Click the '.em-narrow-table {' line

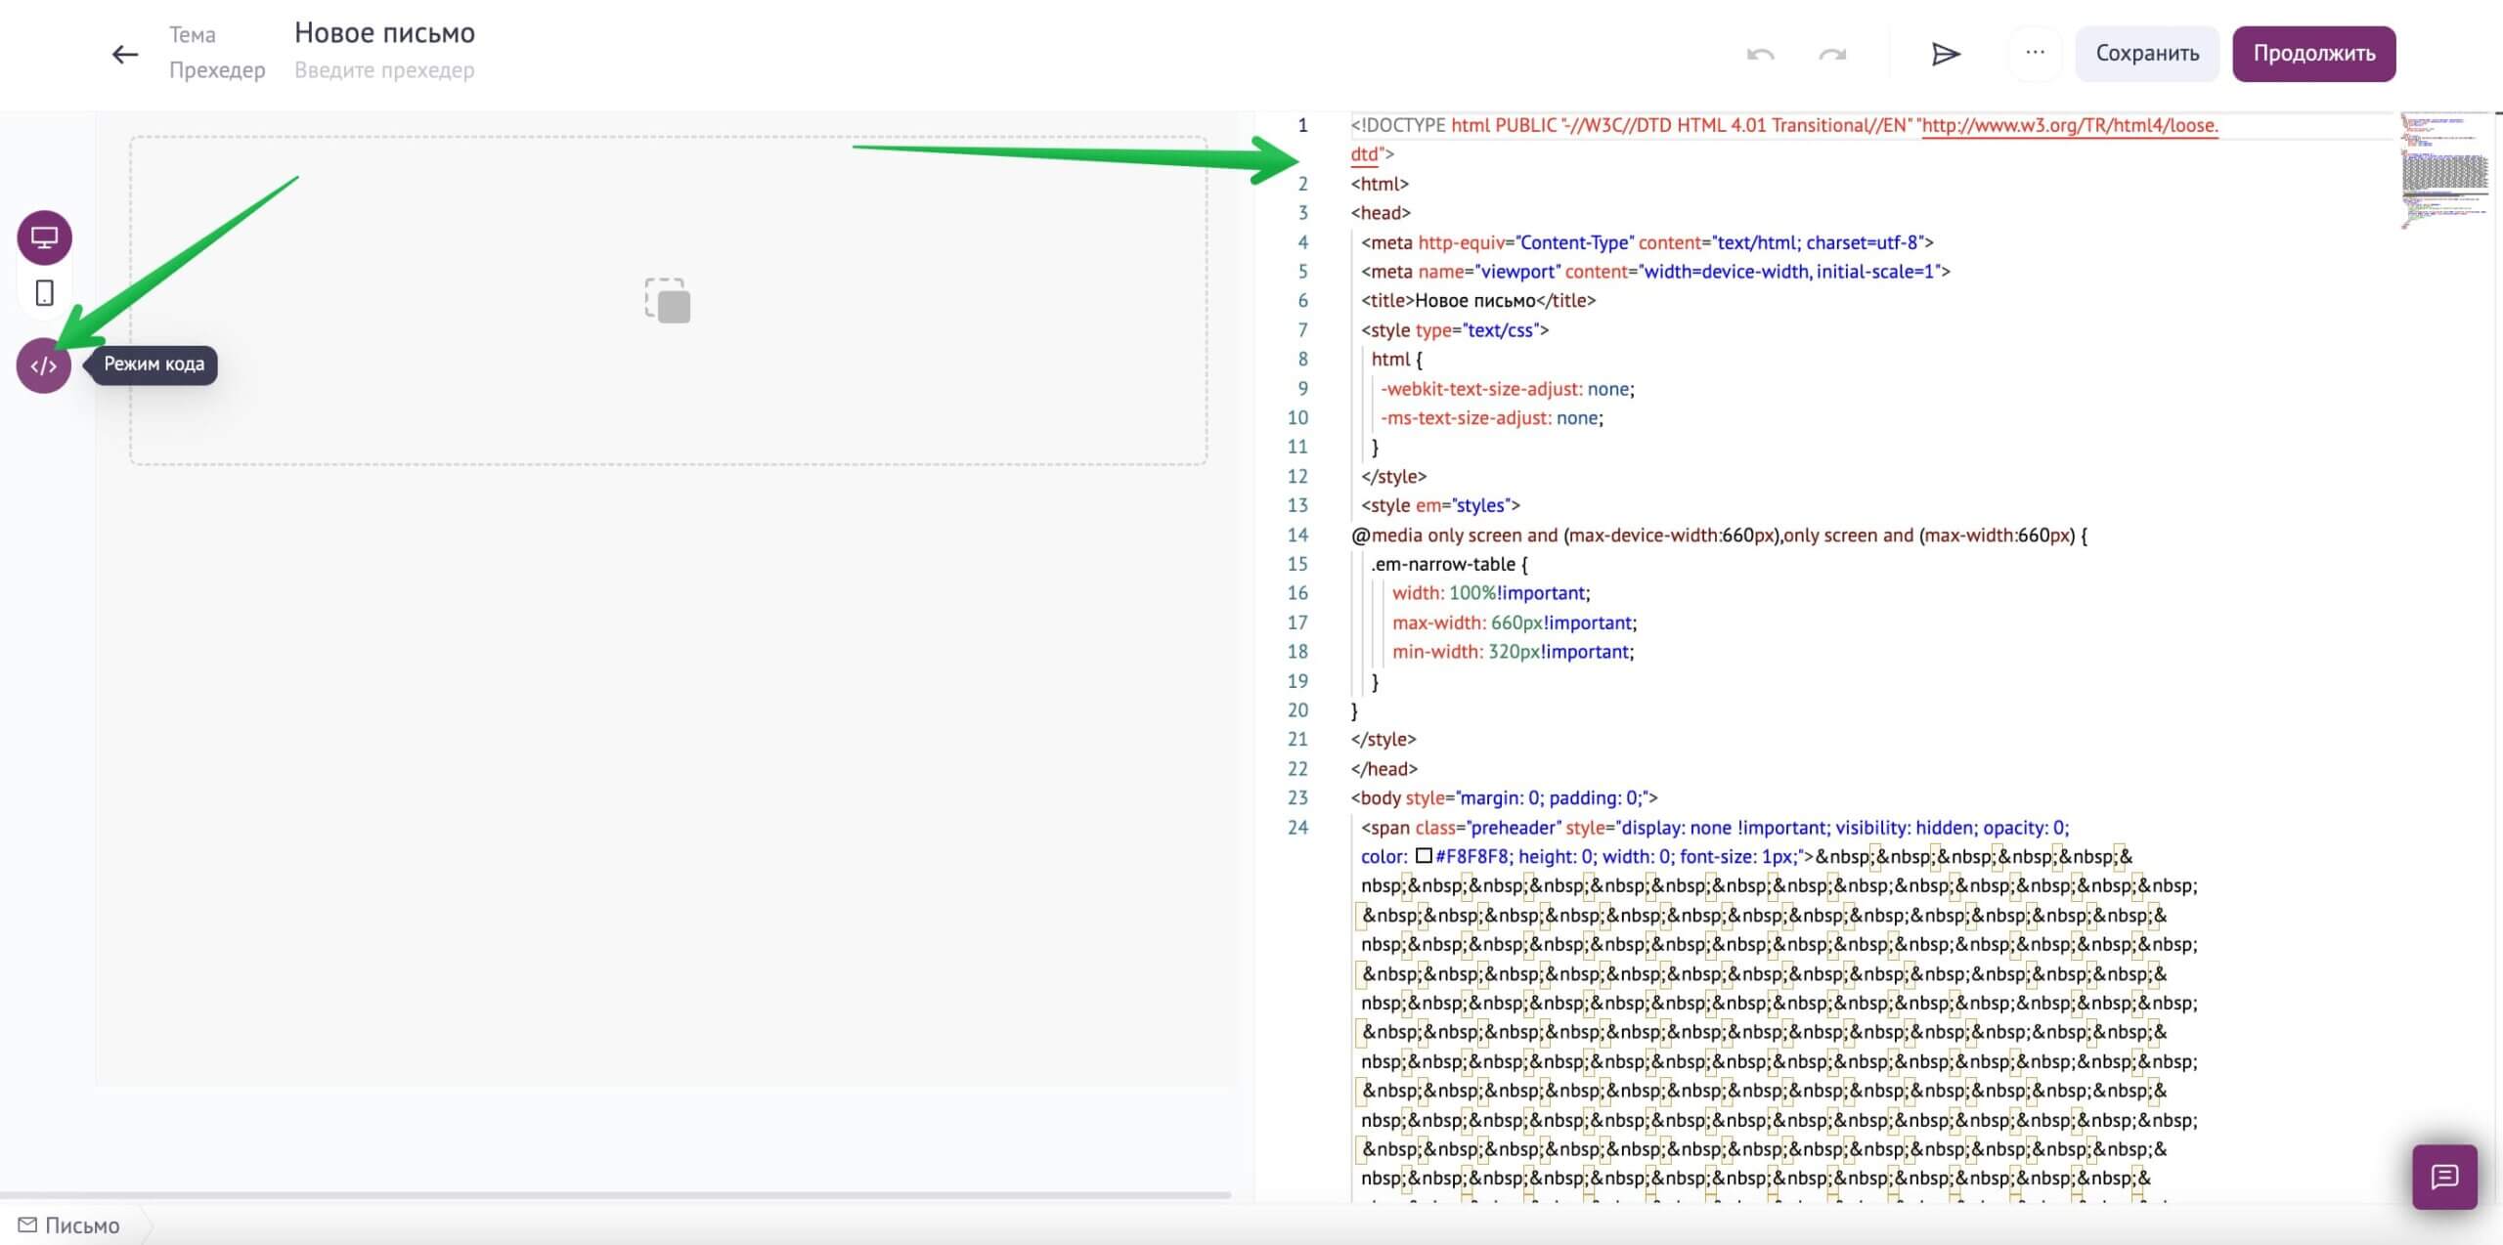click(x=1449, y=564)
